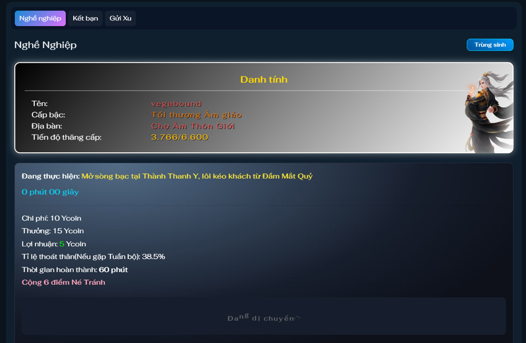
Task: Click the Danh tính card heading
Action: [x=263, y=79]
